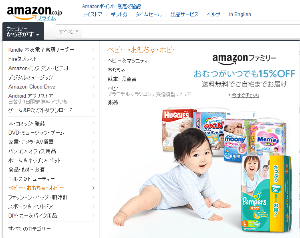
Task: Click the Pampers diaper package image
Action: [x=266, y=194]
